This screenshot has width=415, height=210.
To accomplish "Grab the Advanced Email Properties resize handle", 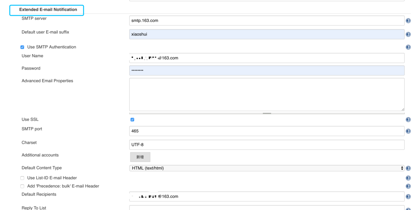I will coord(267,113).
